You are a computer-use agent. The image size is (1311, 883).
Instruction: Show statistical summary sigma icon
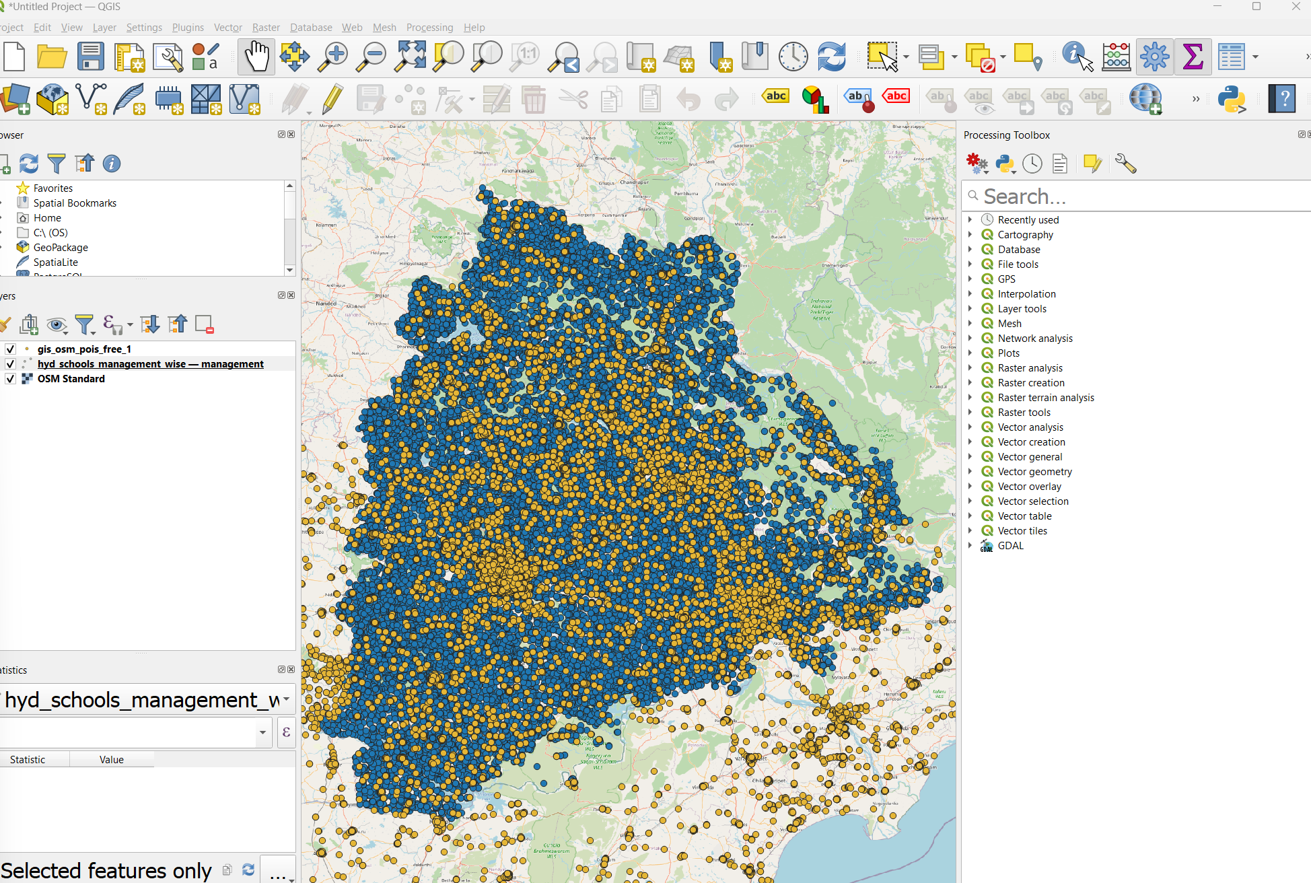(1193, 57)
